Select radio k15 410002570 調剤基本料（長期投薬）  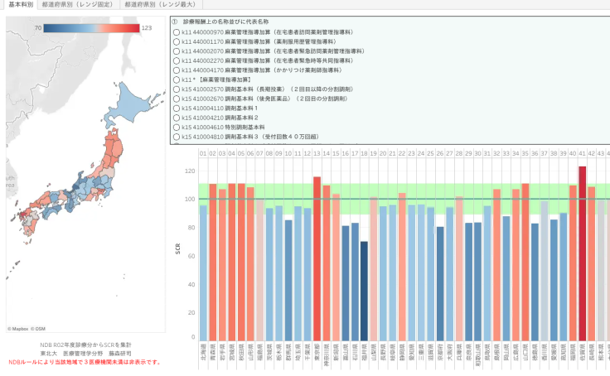177,89
